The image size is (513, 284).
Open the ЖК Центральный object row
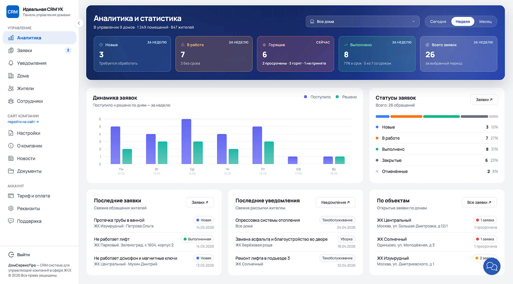coord(437,223)
